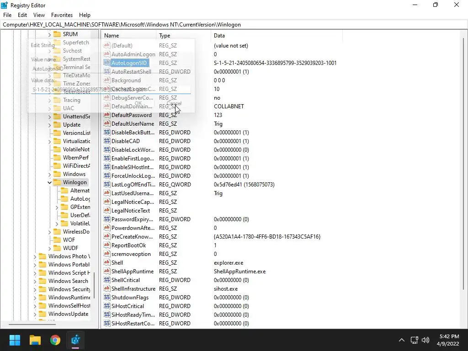Select the AutoLog subkey under Winlogon
Screen dimensions: 468x351
click(x=80, y=198)
